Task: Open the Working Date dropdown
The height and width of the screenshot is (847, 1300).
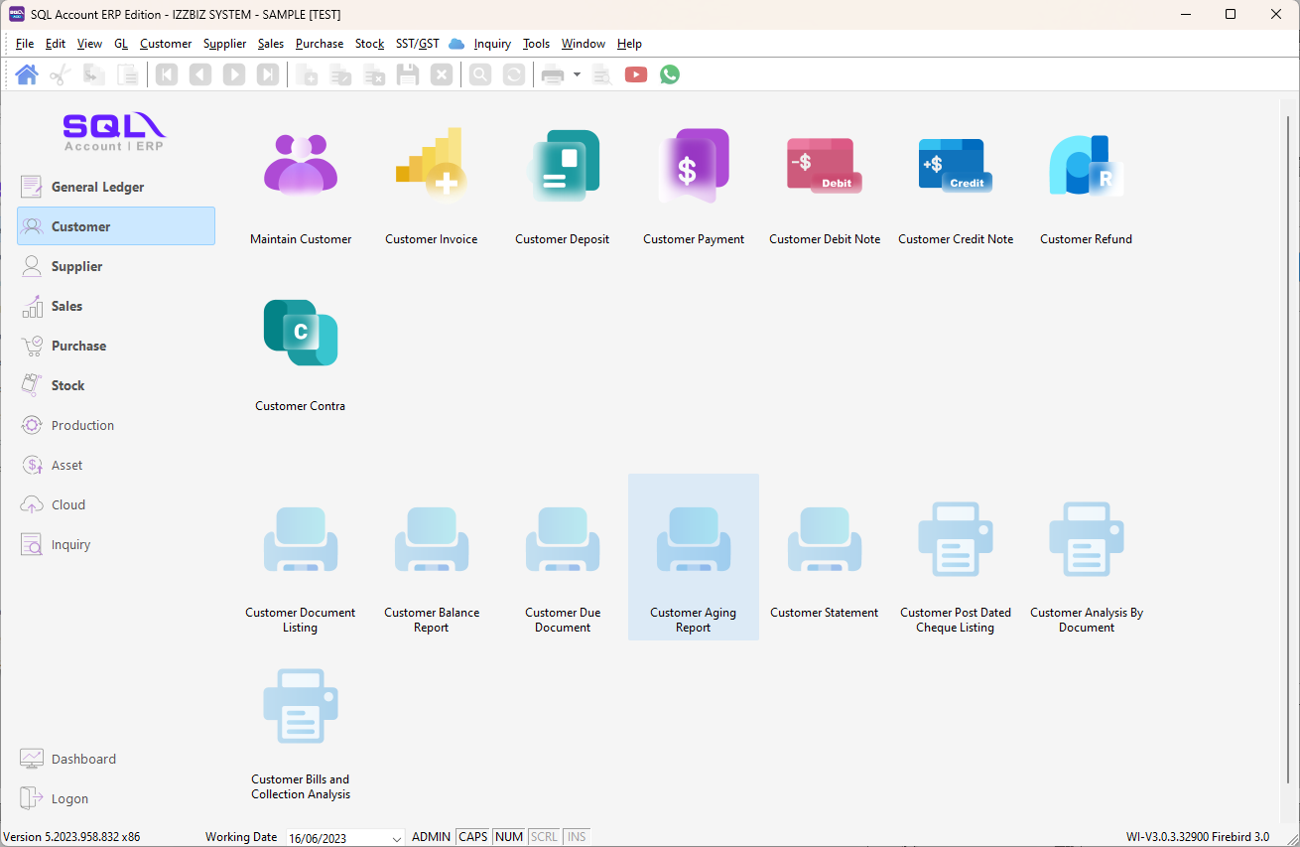Action: 397,838
